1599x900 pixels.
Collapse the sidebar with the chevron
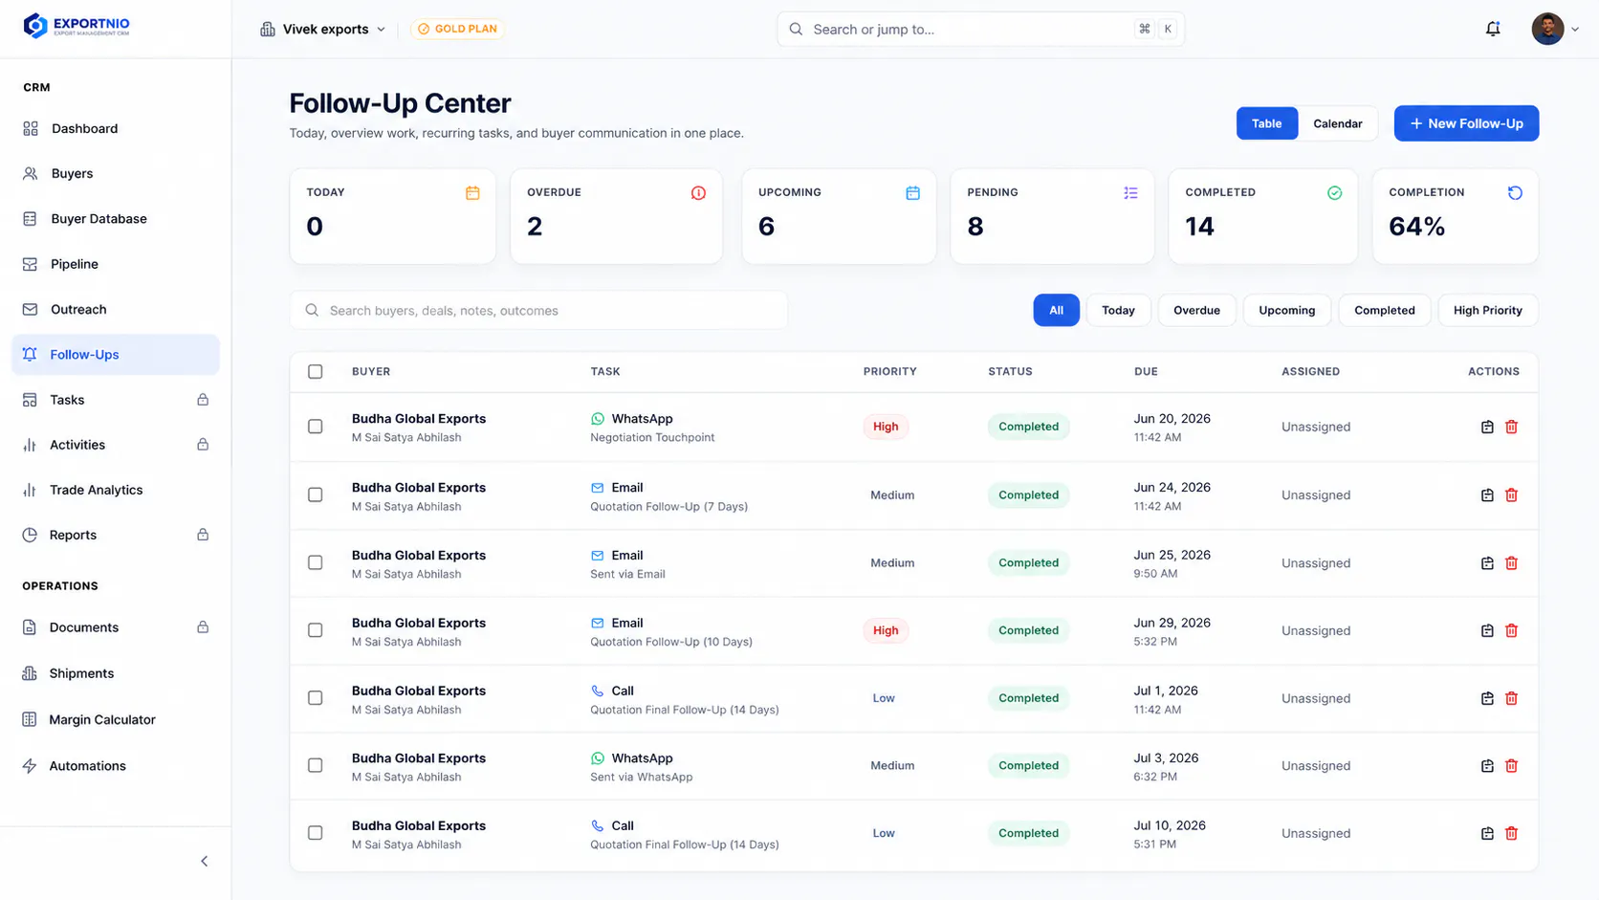(x=204, y=862)
